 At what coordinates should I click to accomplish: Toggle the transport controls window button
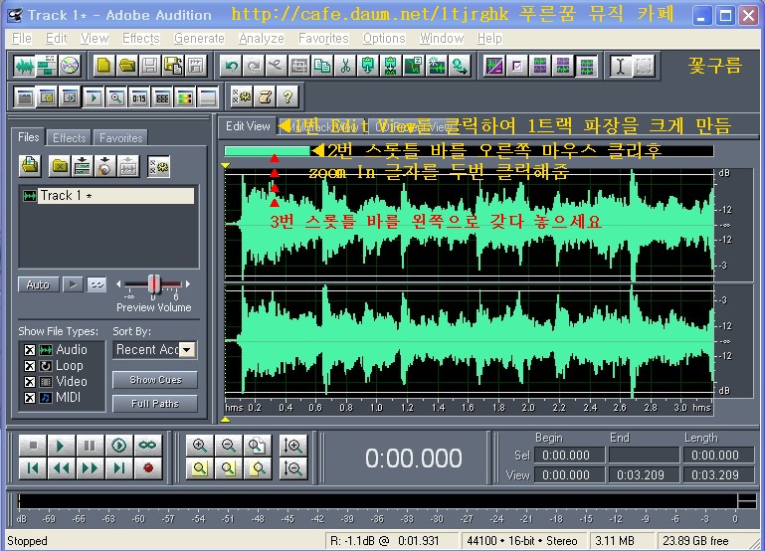(94, 98)
